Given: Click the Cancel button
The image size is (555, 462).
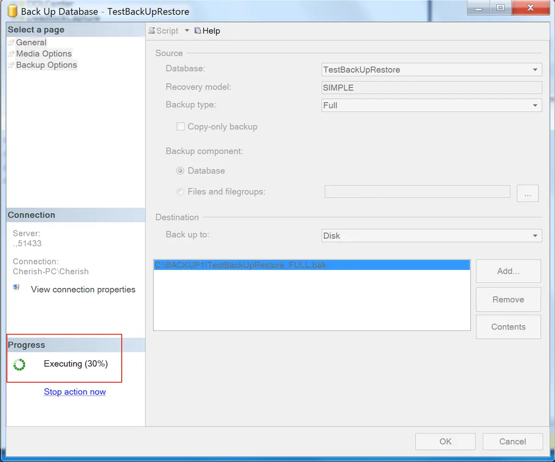Looking at the screenshot, I should [513, 442].
